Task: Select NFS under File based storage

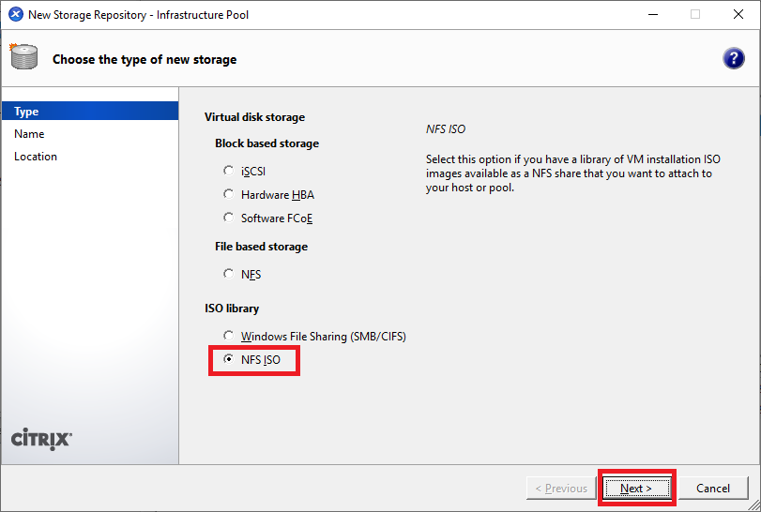Action: (x=228, y=274)
